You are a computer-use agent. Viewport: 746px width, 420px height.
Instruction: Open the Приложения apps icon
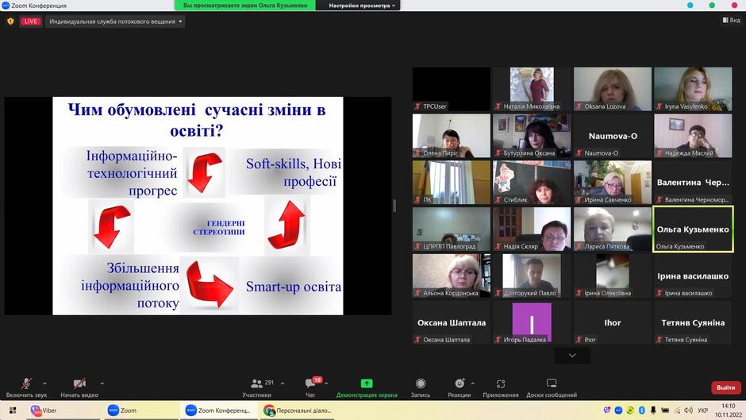(501, 383)
